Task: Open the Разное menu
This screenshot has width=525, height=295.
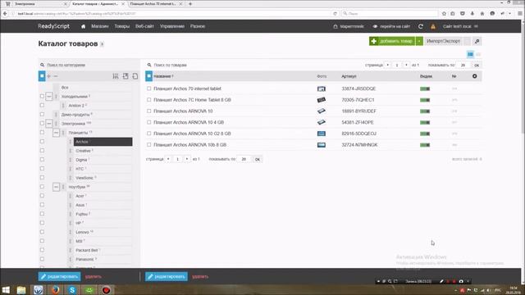Action: pyautogui.click(x=198, y=26)
